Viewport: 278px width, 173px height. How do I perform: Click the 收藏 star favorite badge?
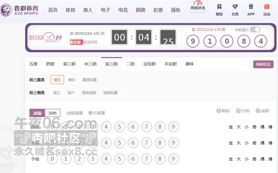(76, 42)
